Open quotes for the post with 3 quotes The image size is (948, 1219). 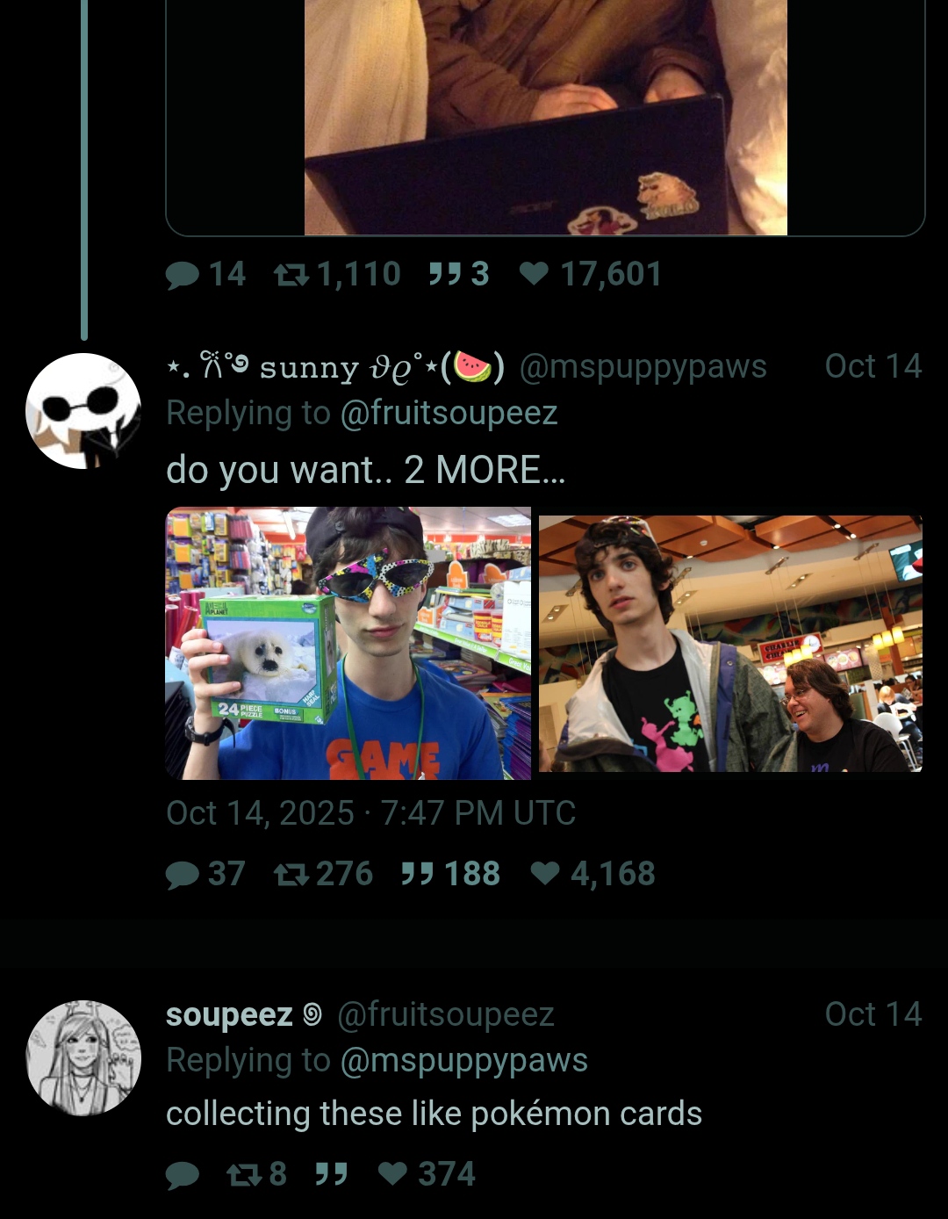(x=458, y=274)
